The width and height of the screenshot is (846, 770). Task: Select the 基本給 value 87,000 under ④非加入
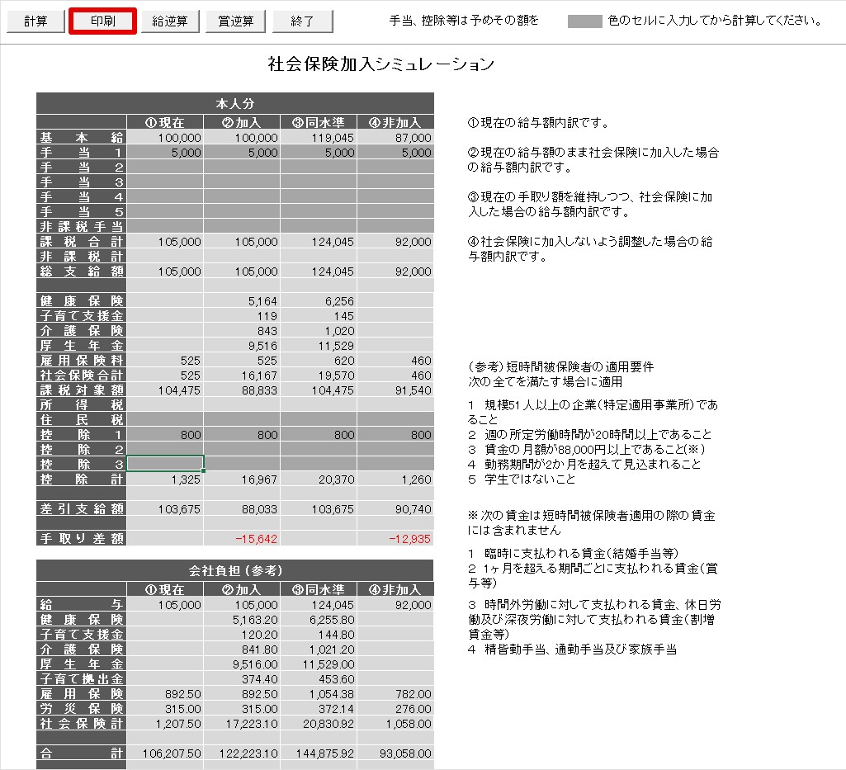tap(395, 138)
